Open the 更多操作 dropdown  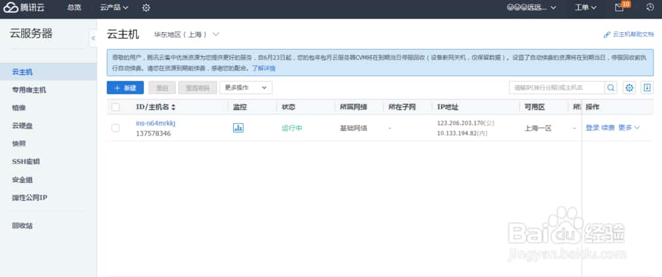246,87
